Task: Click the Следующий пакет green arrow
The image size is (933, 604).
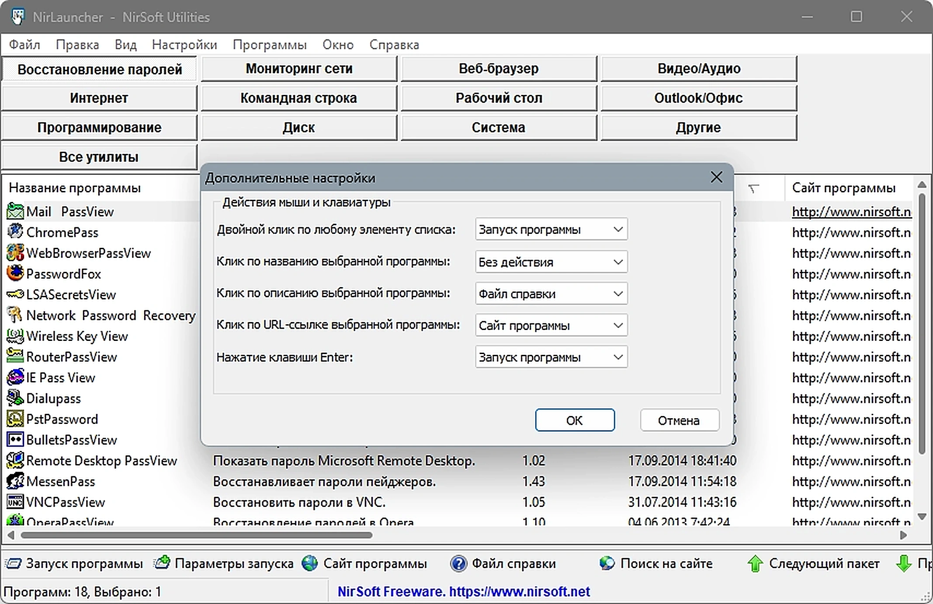Action: [755, 563]
